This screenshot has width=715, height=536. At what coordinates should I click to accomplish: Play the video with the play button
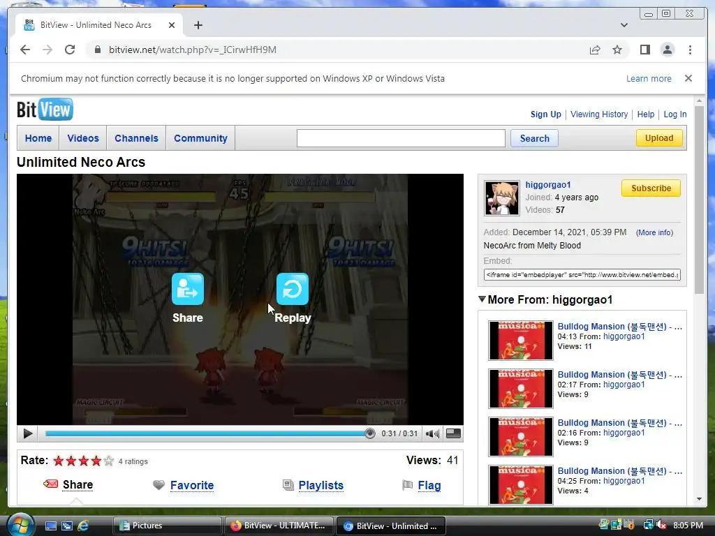tap(28, 433)
